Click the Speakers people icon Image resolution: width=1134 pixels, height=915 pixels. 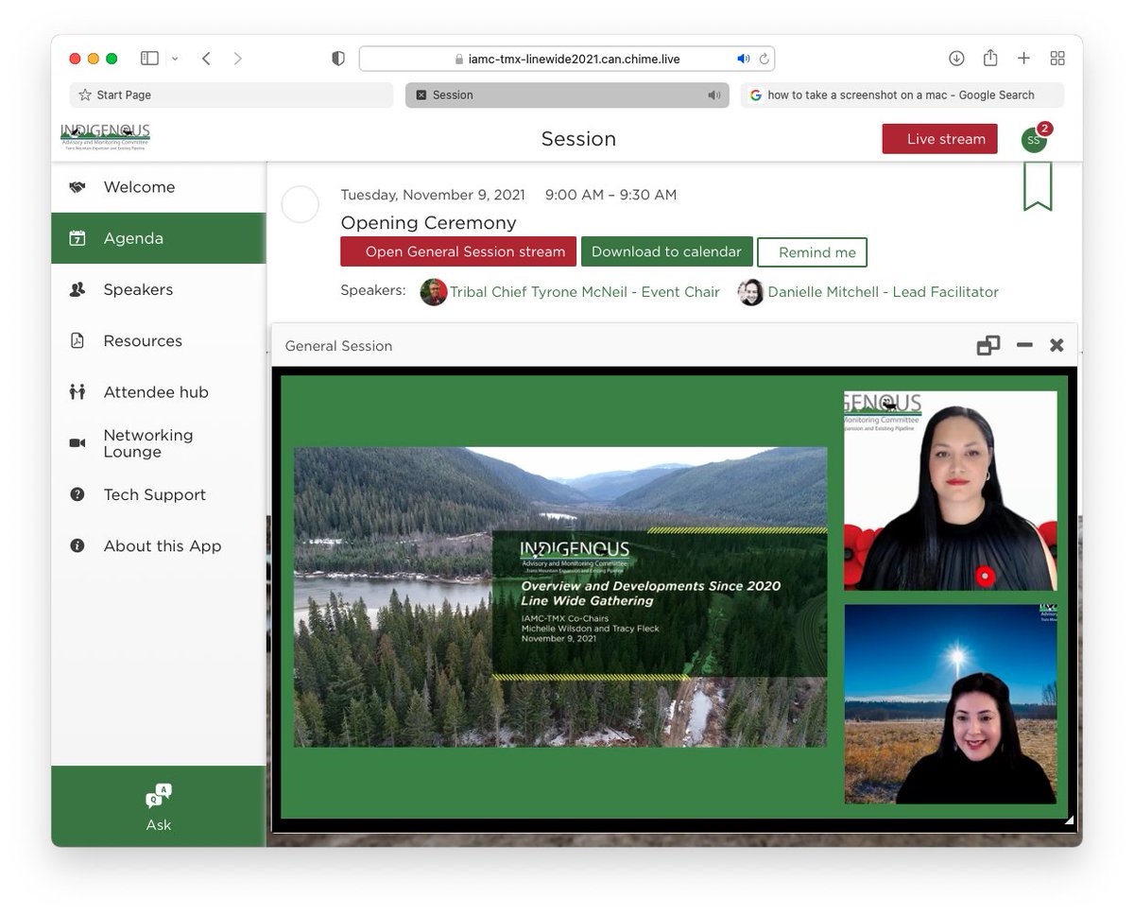[77, 289]
